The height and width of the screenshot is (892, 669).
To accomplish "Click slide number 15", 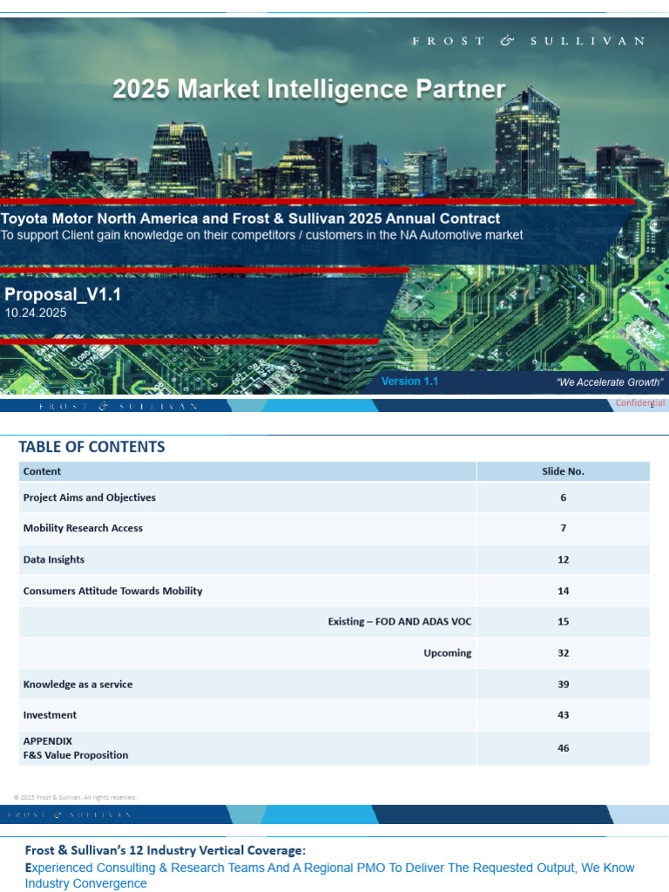I will [x=564, y=621].
